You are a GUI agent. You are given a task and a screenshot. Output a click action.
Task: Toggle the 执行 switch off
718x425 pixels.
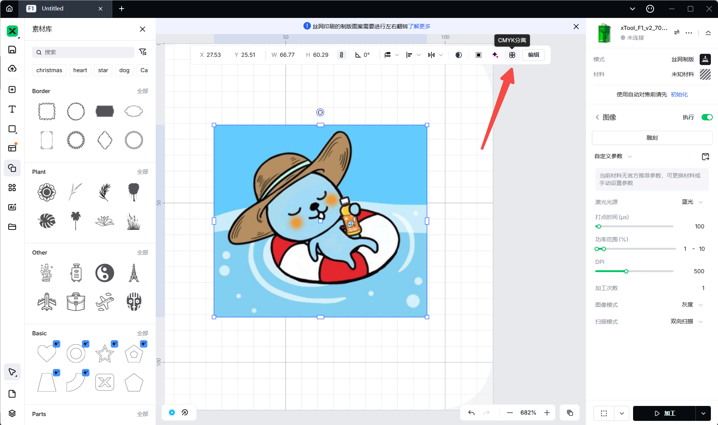point(706,117)
